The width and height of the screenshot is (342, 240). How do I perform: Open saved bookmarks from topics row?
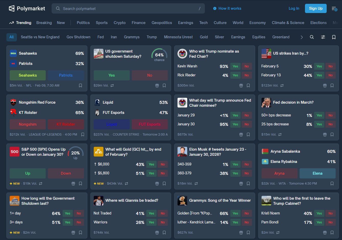tap(334, 37)
